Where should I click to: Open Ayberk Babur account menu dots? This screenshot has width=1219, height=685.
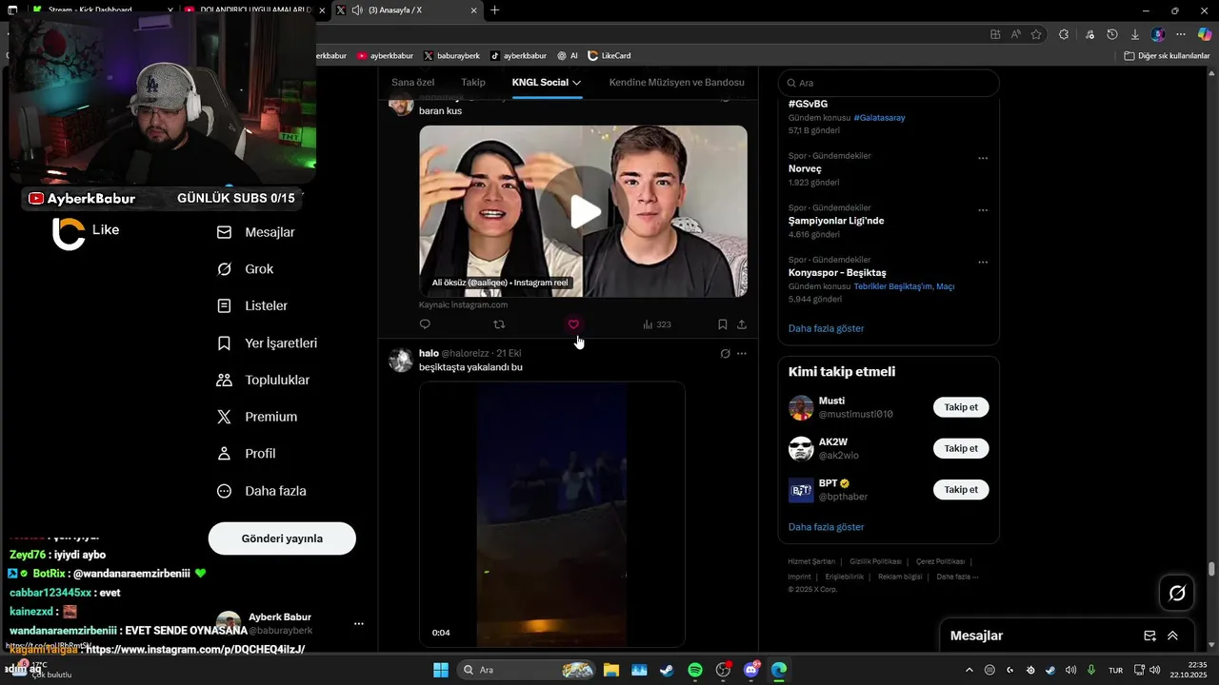tap(359, 624)
